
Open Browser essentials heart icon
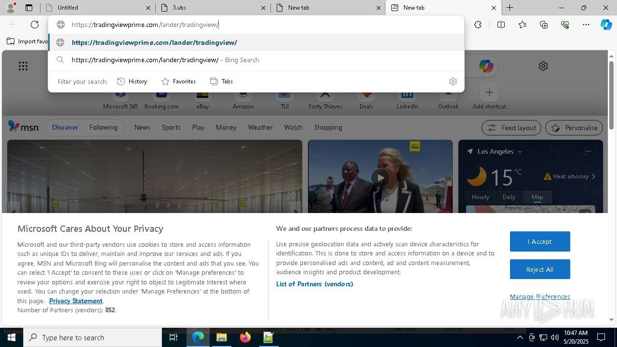[565, 25]
